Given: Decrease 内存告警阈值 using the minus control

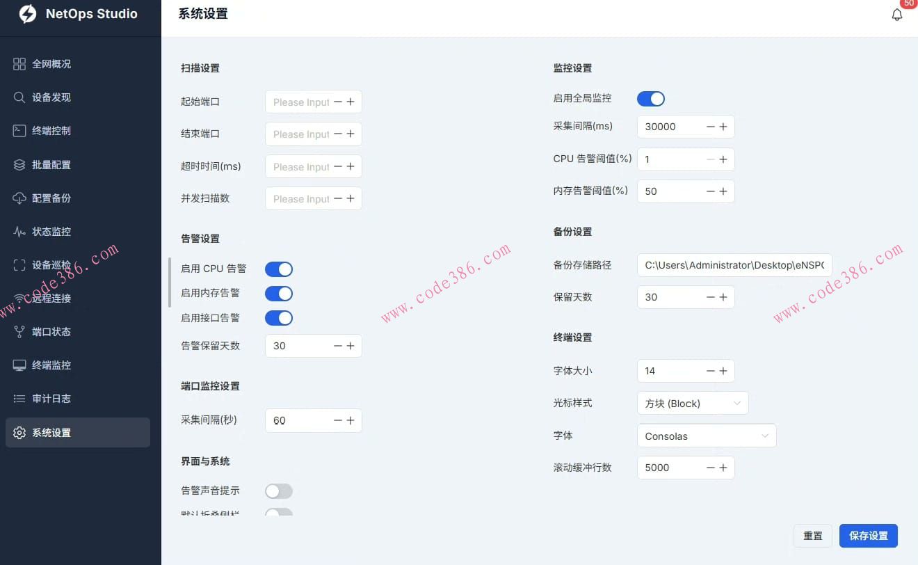Looking at the screenshot, I should point(710,191).
